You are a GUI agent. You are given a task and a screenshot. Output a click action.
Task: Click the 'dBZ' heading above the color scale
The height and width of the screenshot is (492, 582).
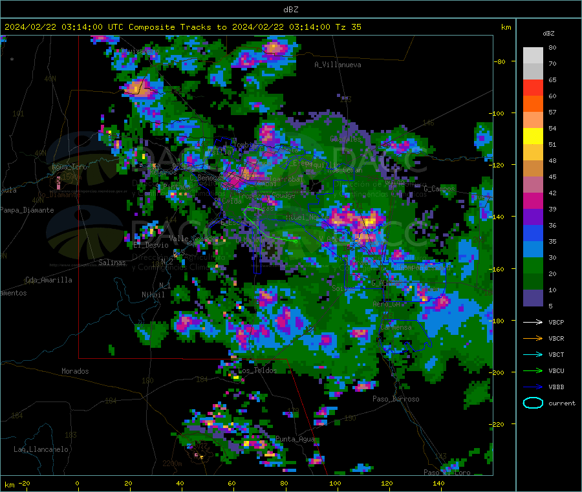click(x=548, y=34)
